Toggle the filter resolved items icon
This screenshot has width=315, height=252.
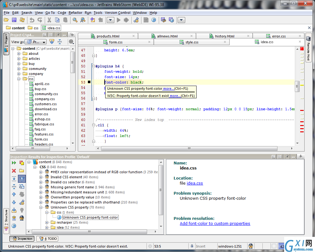tap(22, 179)
